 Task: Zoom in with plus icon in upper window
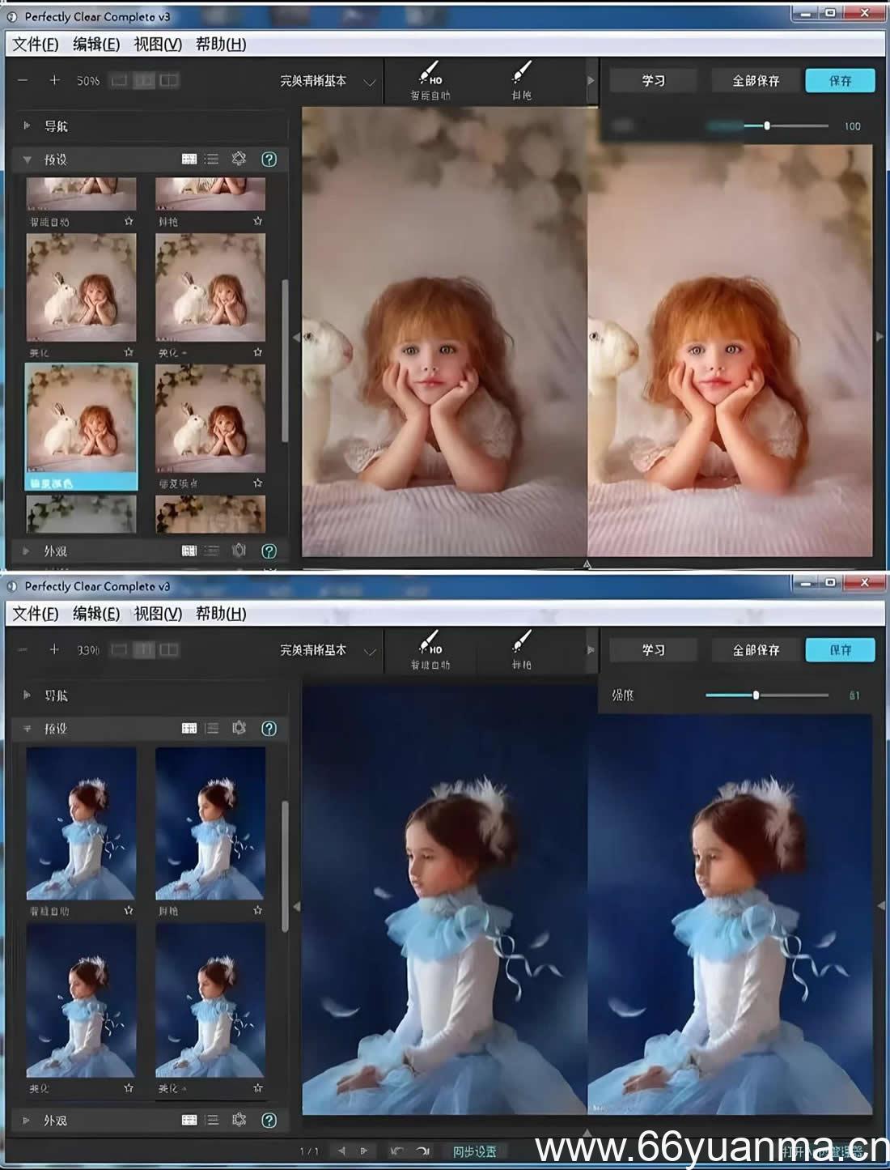(x=54, y=80)
